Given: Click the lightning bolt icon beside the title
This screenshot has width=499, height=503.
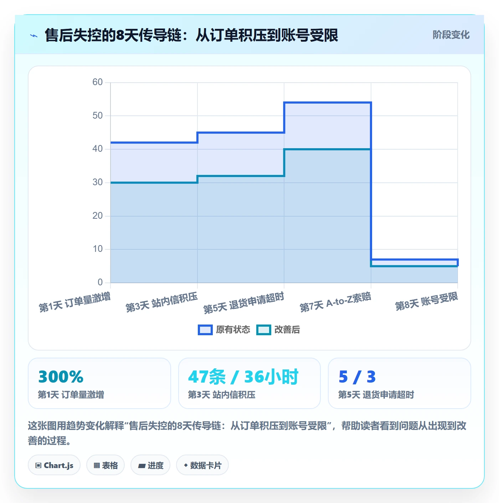Looking at the screenshot, I should pyautogui.click(x=34, y=36).
